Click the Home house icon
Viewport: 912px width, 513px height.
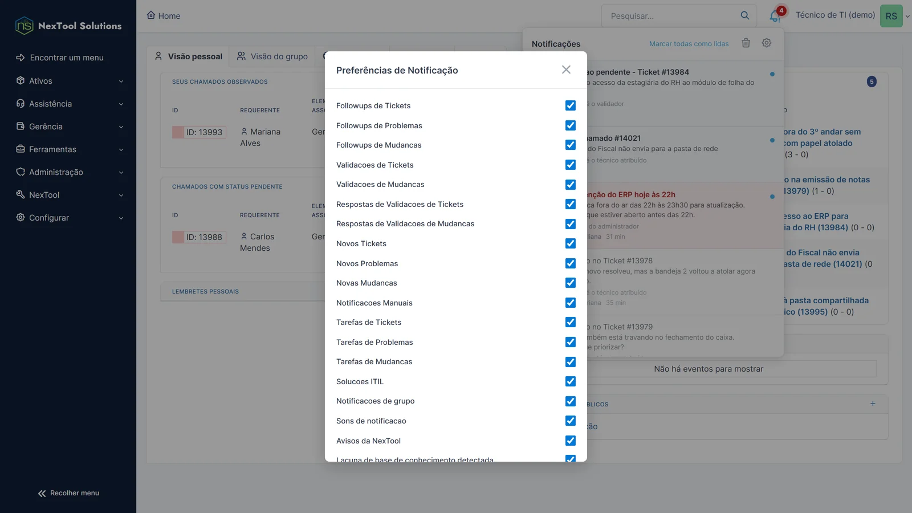coord(151,15)
